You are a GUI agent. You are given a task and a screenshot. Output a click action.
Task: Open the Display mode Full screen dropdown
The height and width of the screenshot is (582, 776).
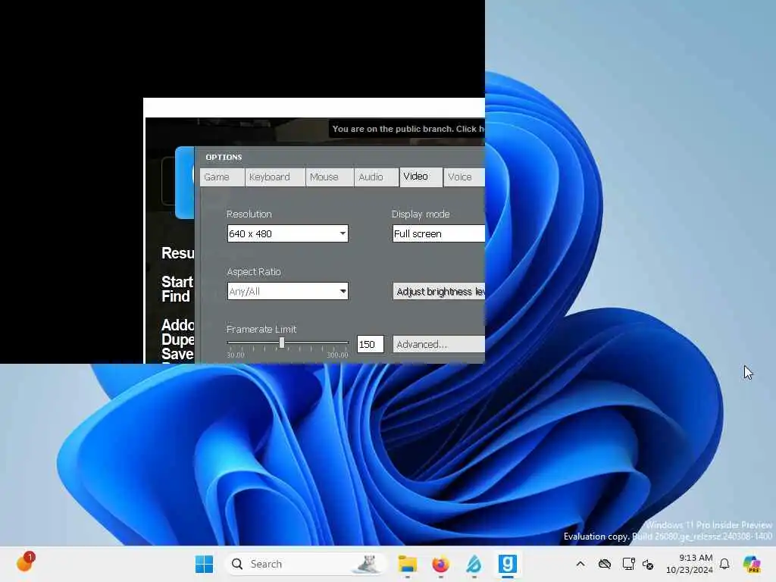(439, 233)
